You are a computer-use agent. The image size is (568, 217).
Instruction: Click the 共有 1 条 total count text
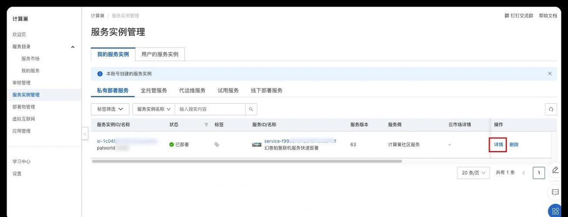click(x=505, y=173)
